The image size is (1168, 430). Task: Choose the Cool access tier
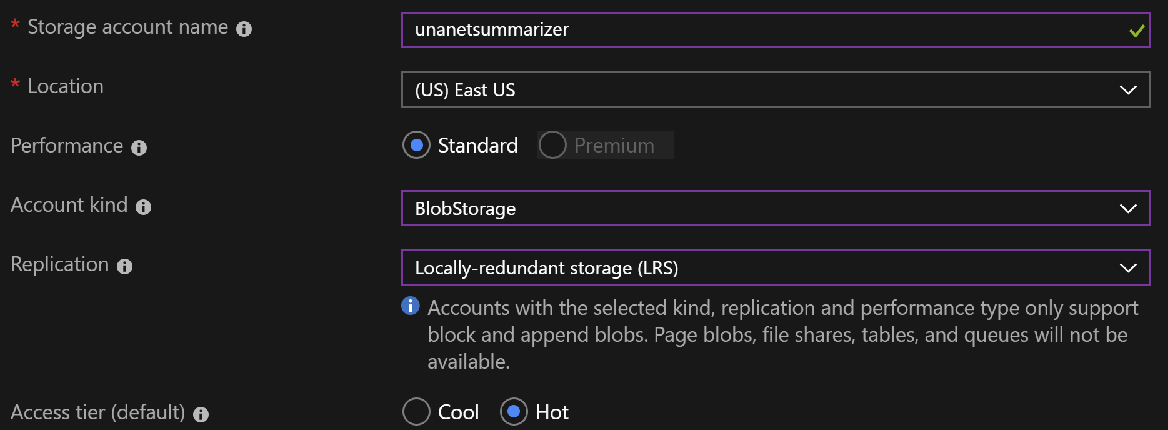pyautogui.click(x=416, y=412)
